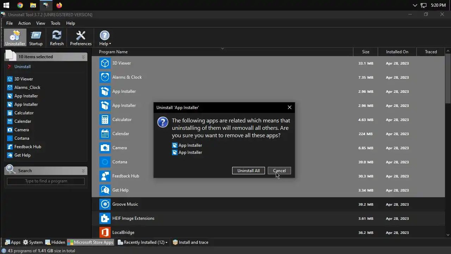Click the Uninstall link in sidebar
Screen dimensions: 451x254
click(23, 67)
